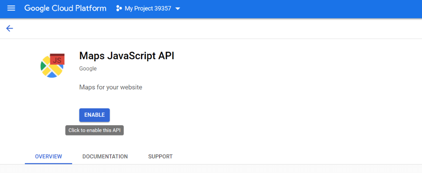The image size is (422, 173).
Task: Click the blue underline beneath Overview
Action: pyautogui.click(x=49, y=163)
